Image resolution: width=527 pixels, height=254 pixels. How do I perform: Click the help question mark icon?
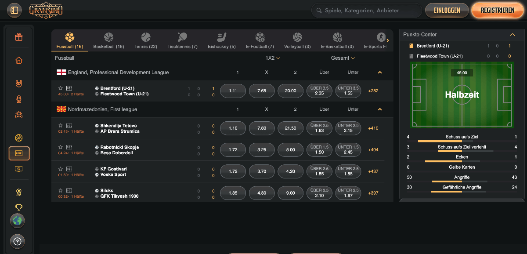click(18, 241)
